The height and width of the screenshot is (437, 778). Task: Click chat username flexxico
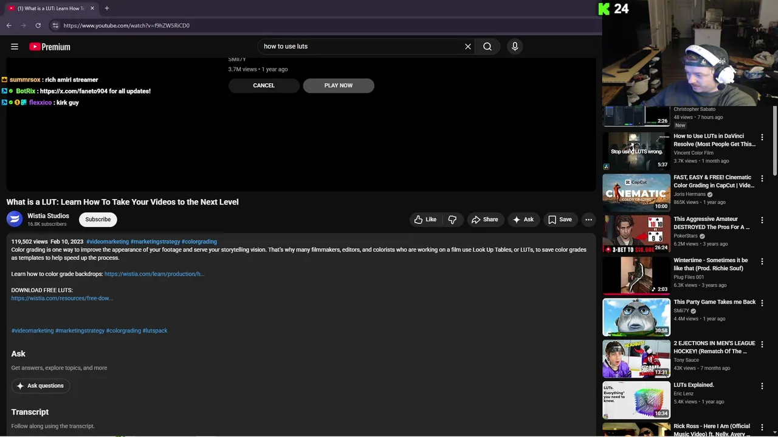pos(40,103)
